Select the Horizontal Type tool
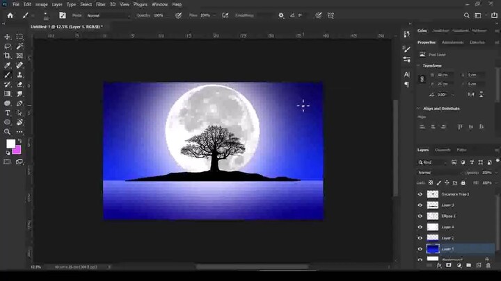This screenshot has height=281, width=501. click(7, 113)
